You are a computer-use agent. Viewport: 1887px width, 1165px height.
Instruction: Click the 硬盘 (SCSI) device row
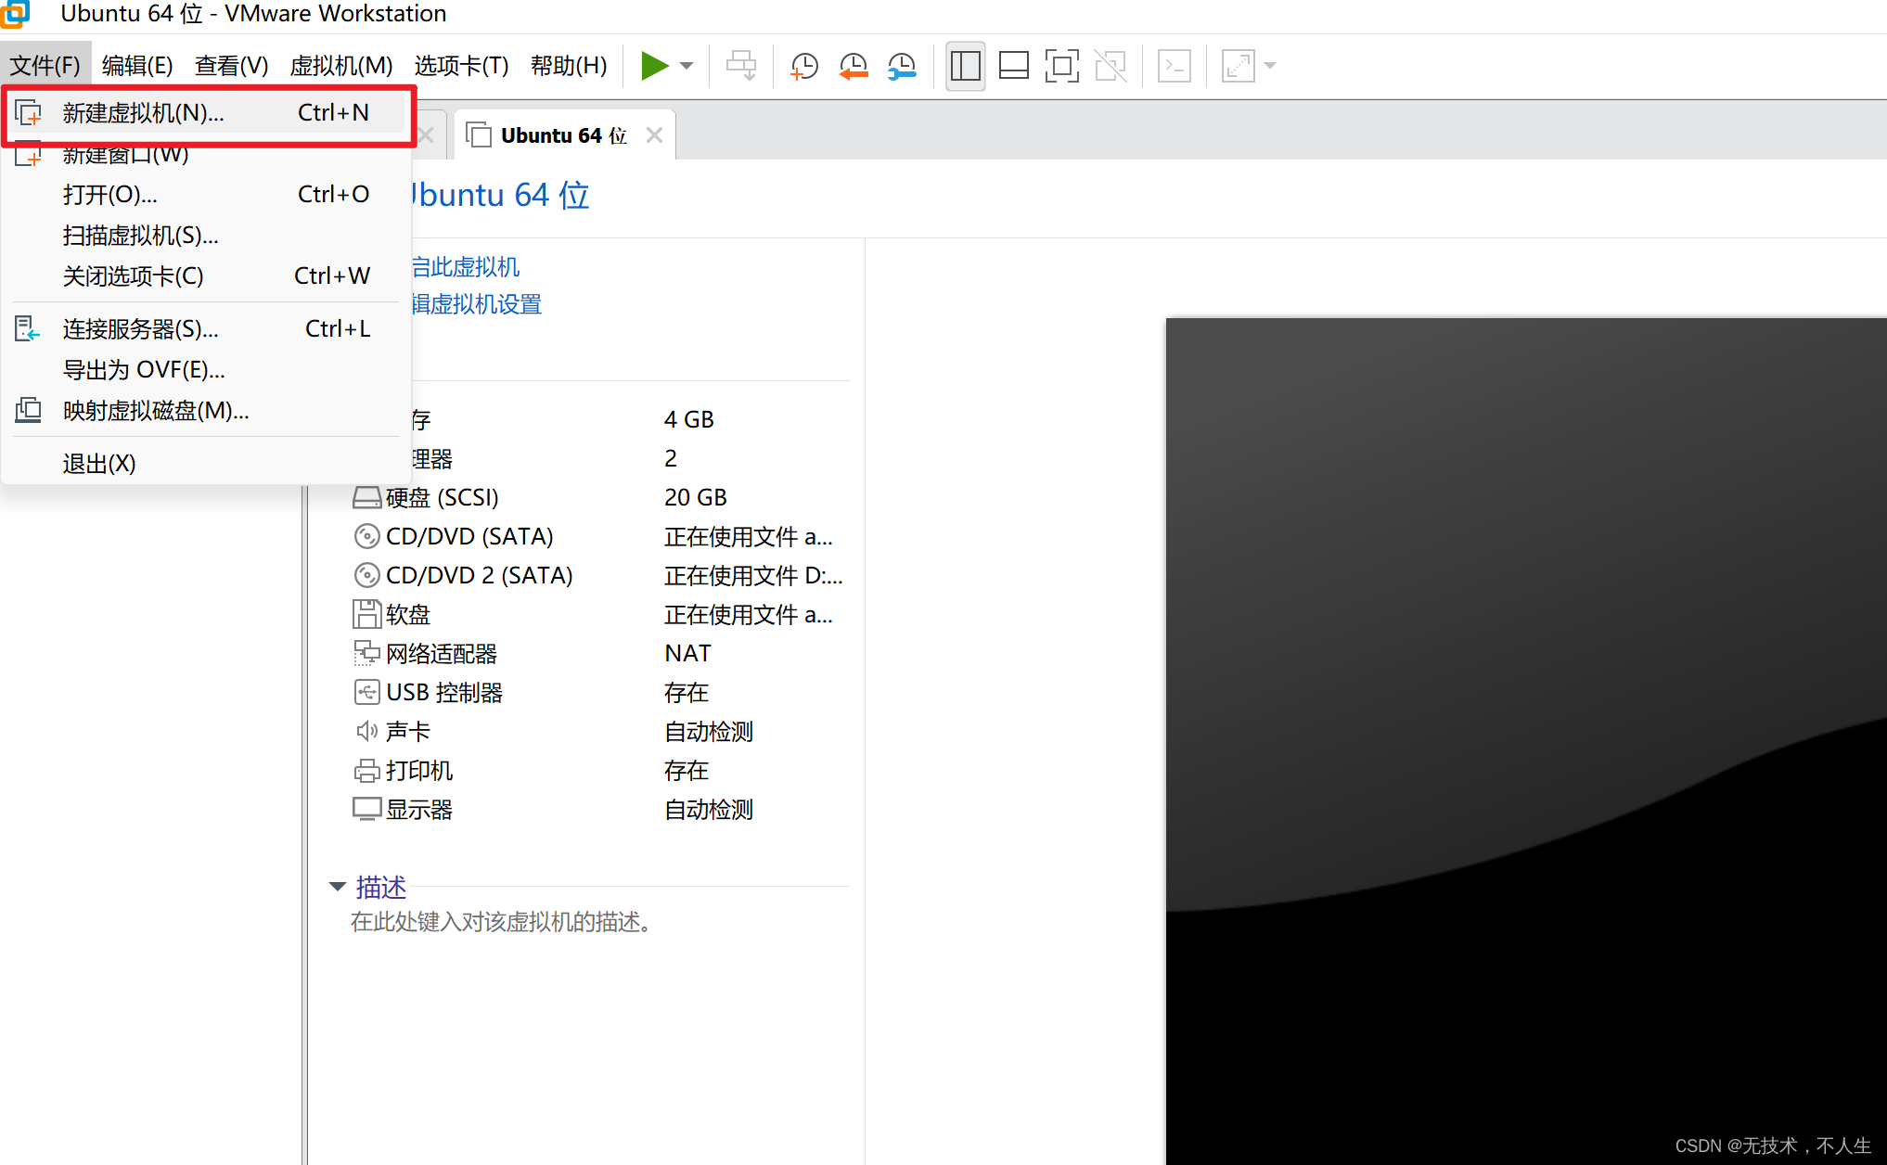pyautogui.click(x=598, y=498)
